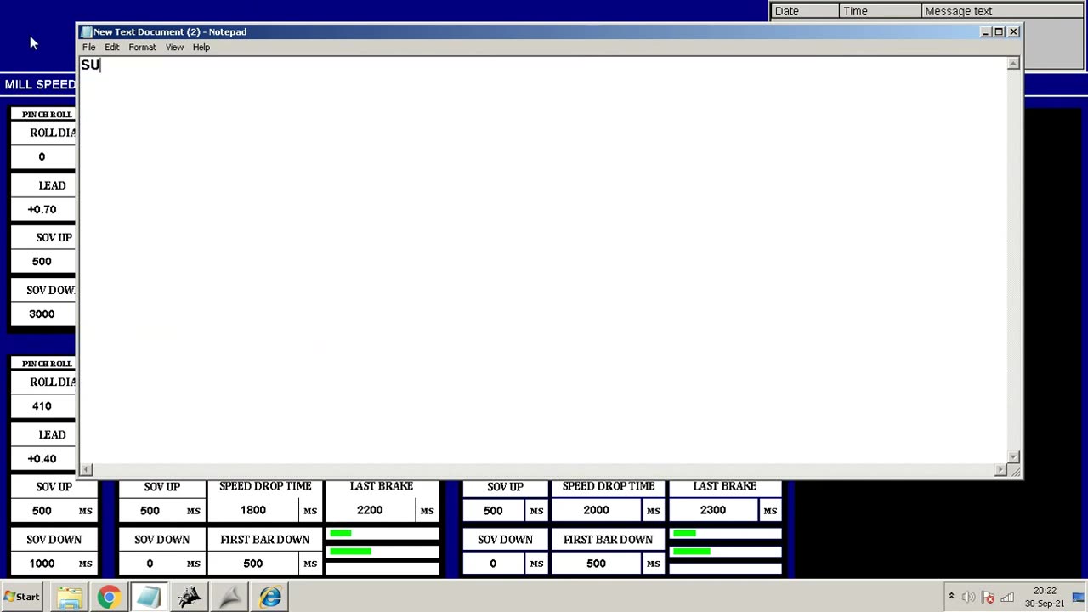Screen dimensions: 1088x612
Task: Open Windows Explorer from the taskbar
Action: click(70, 598)
